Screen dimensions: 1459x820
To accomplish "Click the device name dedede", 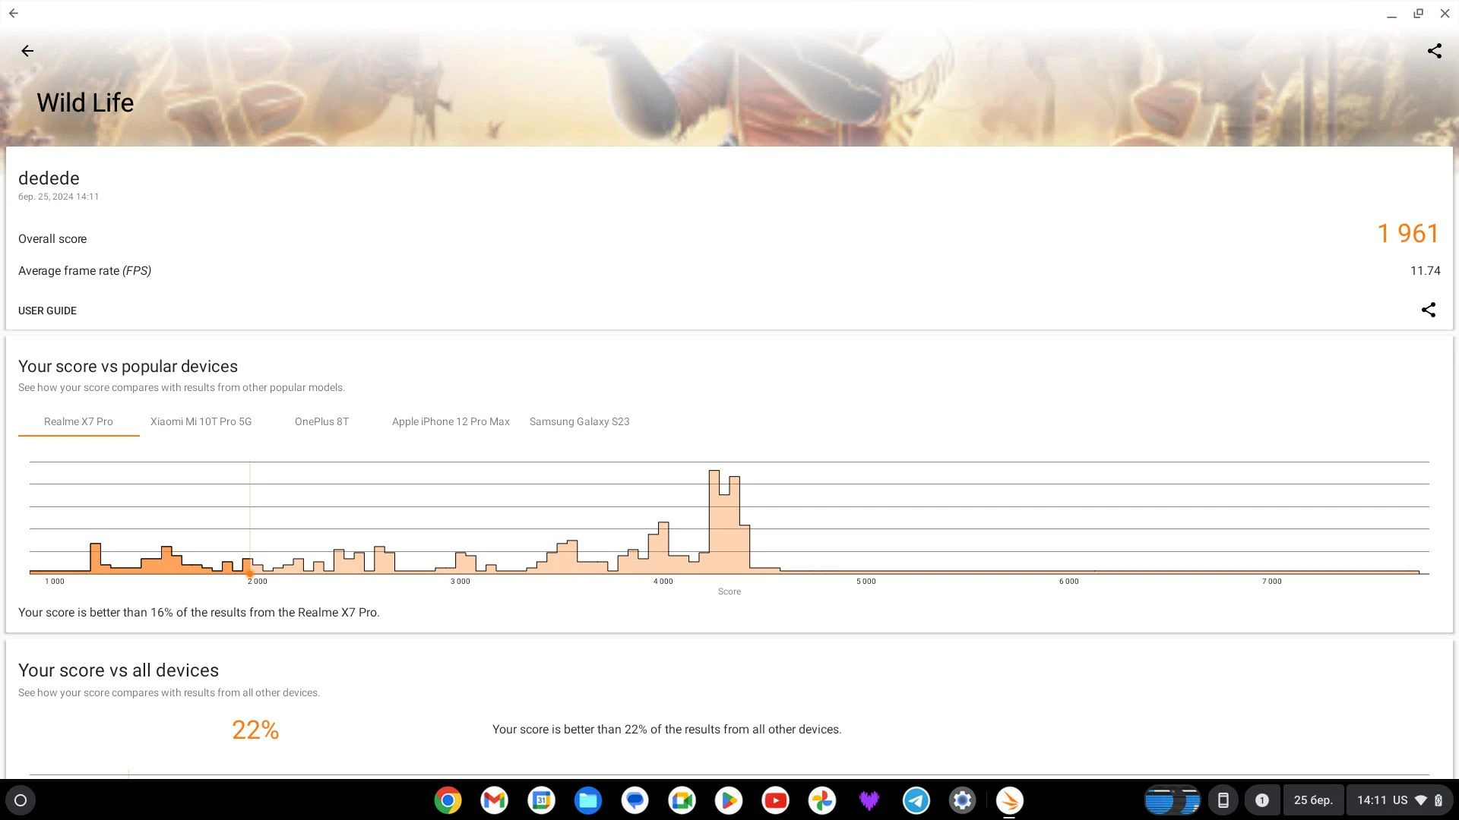I will point(49,178).
